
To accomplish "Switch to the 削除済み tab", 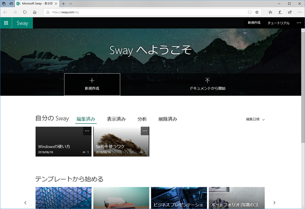I will tap(168, 119).
